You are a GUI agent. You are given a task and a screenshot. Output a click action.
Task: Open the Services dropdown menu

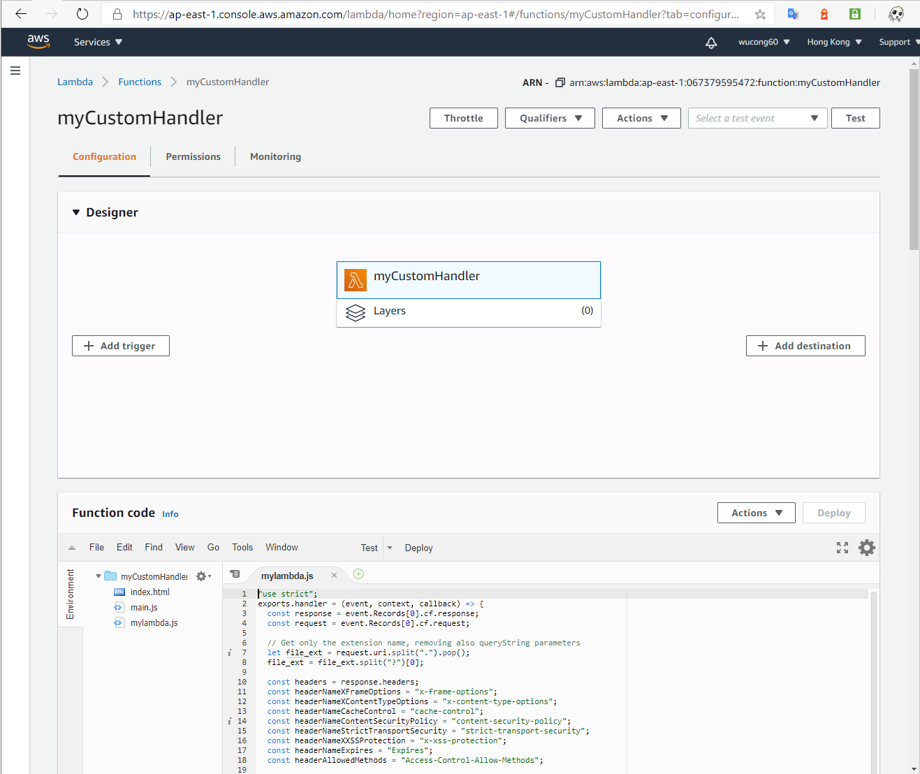(97, 42)
